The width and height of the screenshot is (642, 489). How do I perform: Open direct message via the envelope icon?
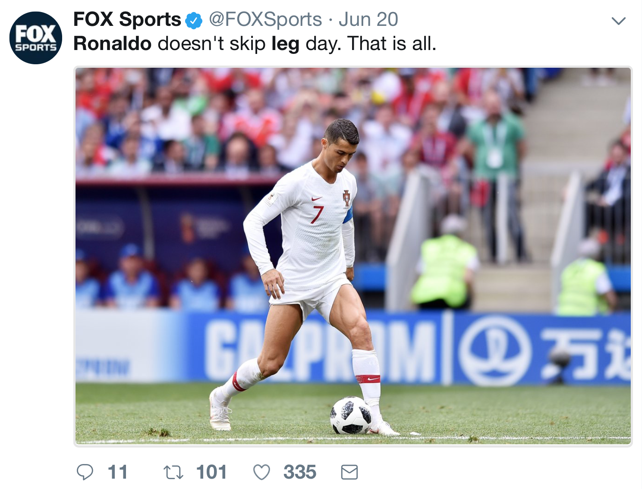click(349, 473)
